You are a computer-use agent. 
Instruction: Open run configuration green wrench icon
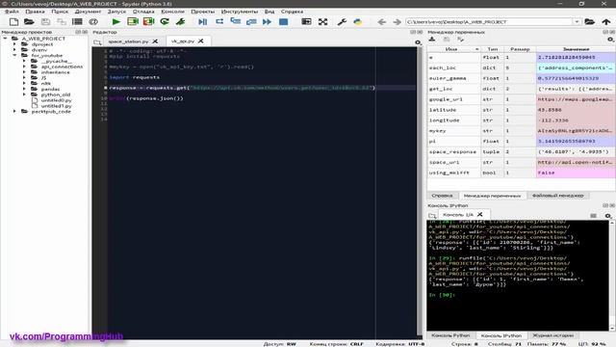[x=180, y=22]
